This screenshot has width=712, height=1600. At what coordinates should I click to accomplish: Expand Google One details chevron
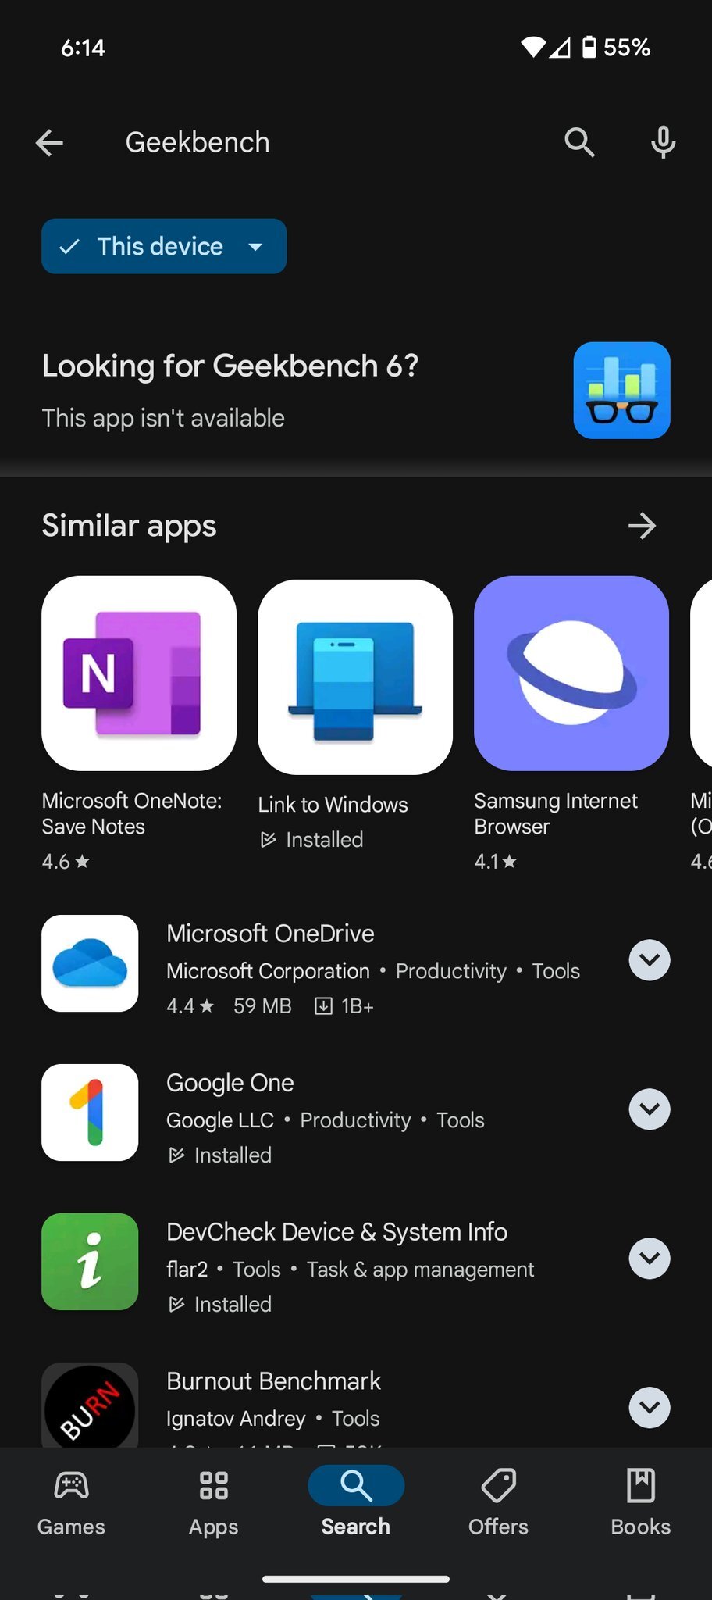click(650, 1109)
